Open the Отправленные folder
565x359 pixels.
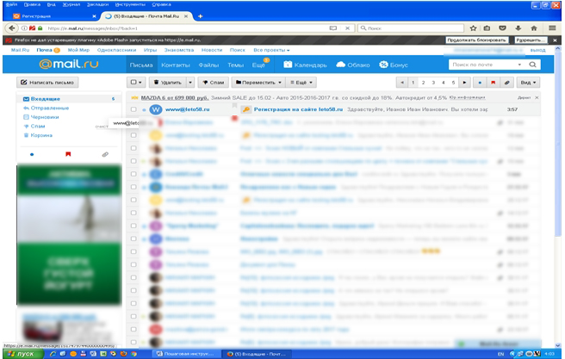[x=47, y=108]
